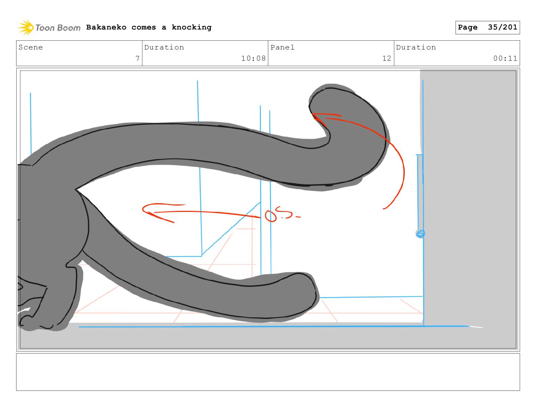The width and height of the screenshot is (537, 415).
Task: Click the Scene label
Action: [31, 47]
